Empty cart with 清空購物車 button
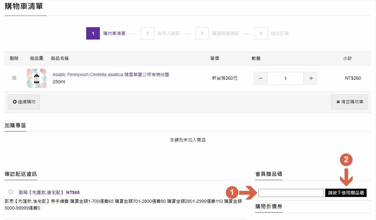376x220 pixels. point(349,102)
